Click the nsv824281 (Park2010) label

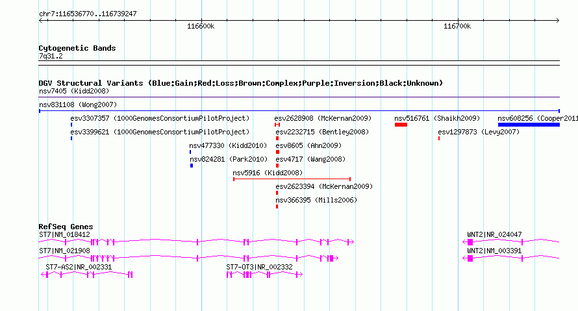pos(229,159)
